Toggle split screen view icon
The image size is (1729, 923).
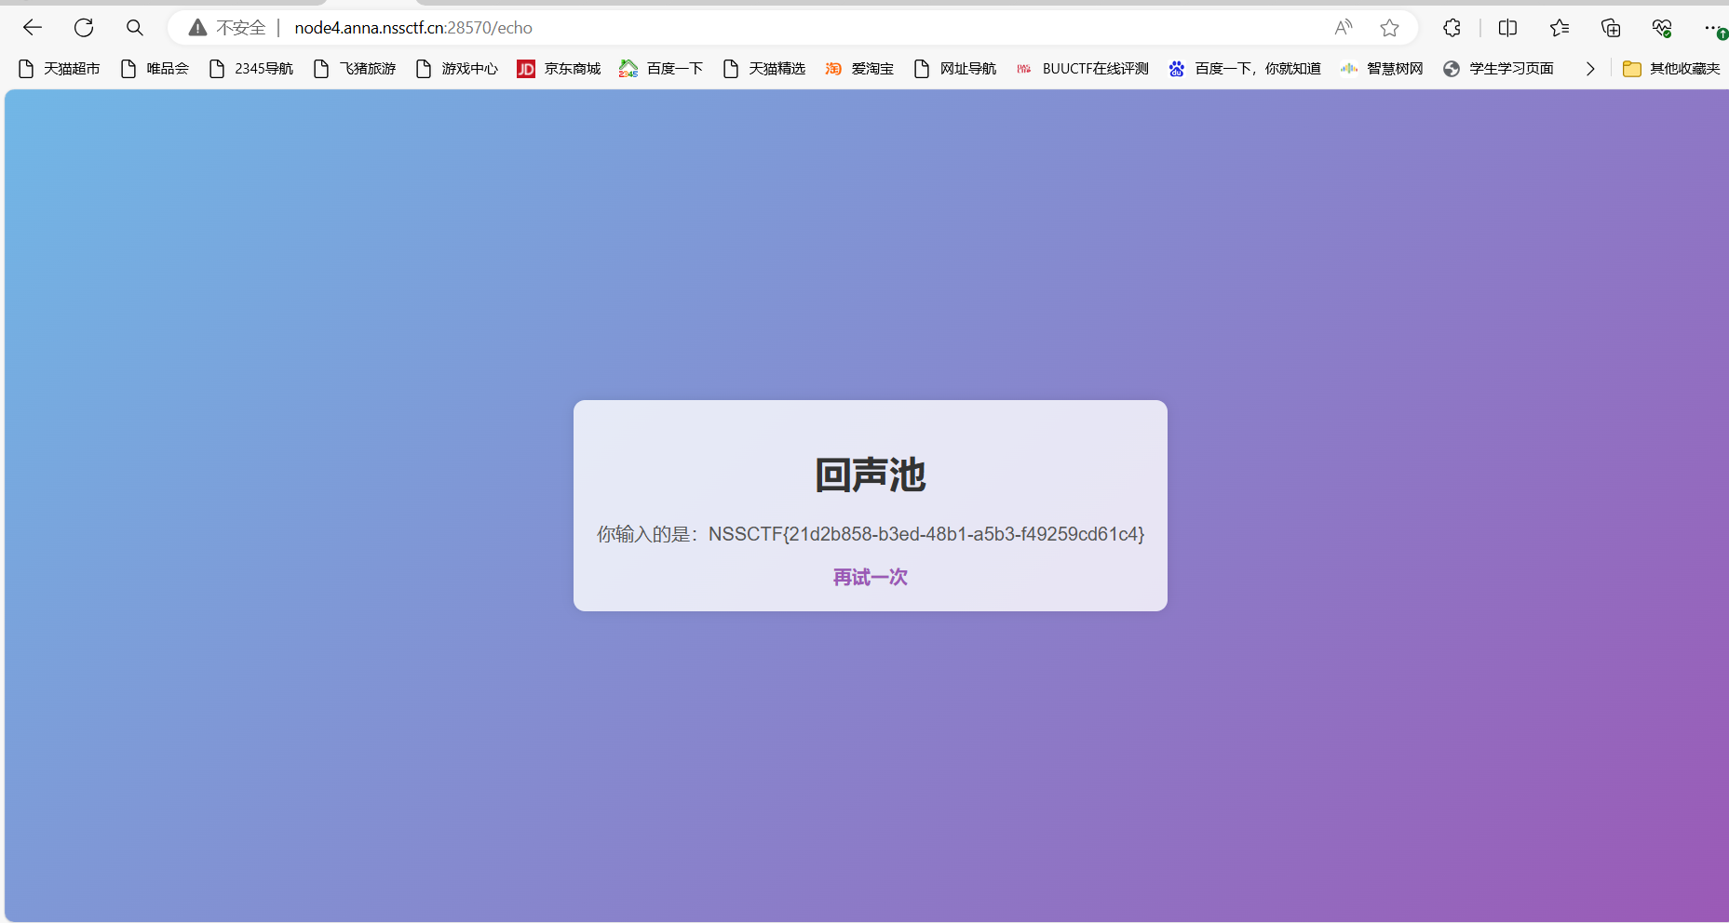tap(1507, 28)
